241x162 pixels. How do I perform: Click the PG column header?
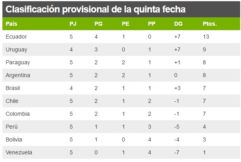pyautogui.click(x=99, y=24)
